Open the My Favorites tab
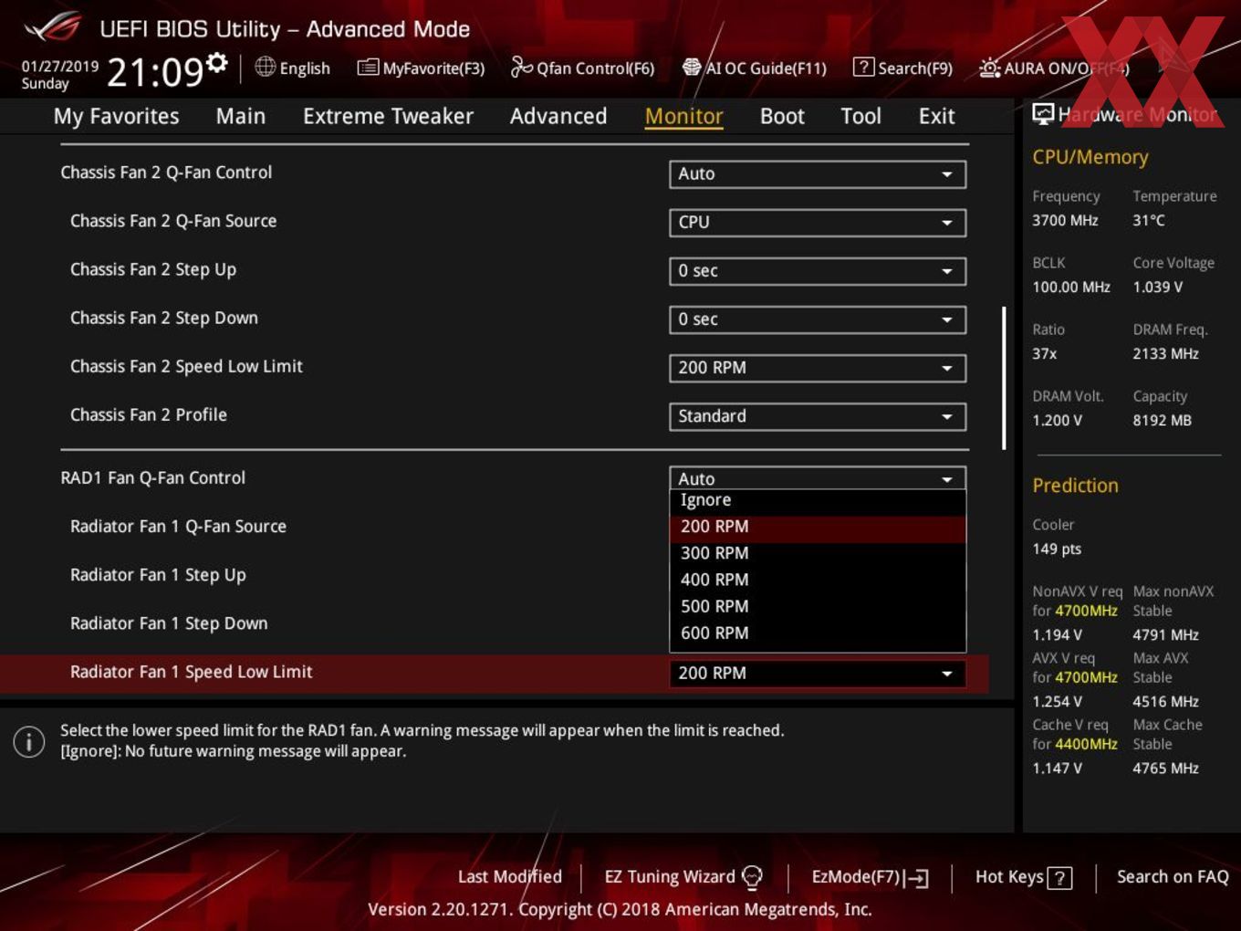Screen dimensions: 1241x931 tap(116, 117)
